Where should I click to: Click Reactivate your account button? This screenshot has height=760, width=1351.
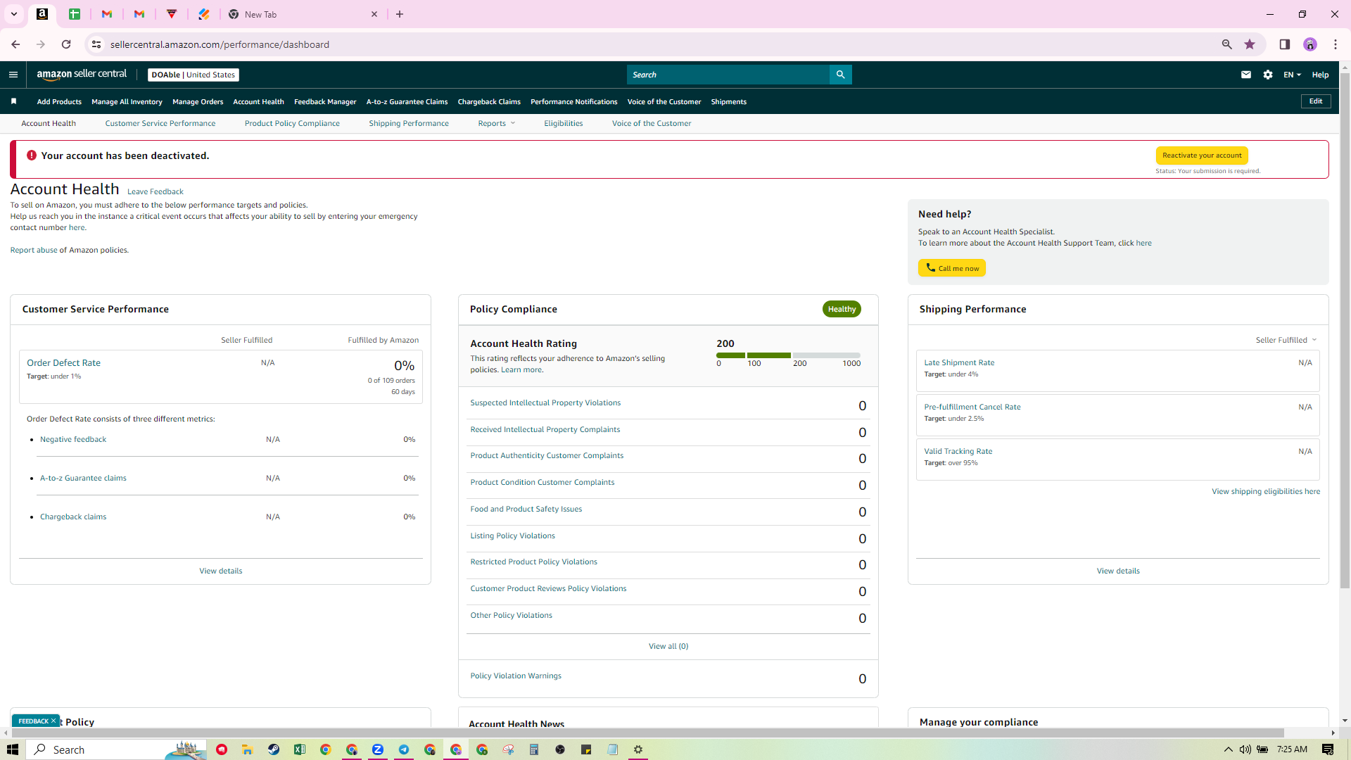(1202, 156)
